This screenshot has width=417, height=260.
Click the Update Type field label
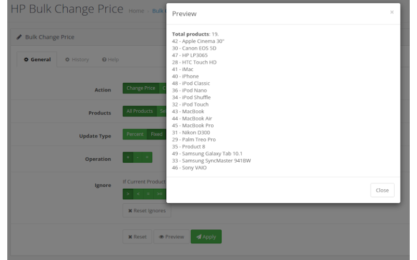coord(95,136)
